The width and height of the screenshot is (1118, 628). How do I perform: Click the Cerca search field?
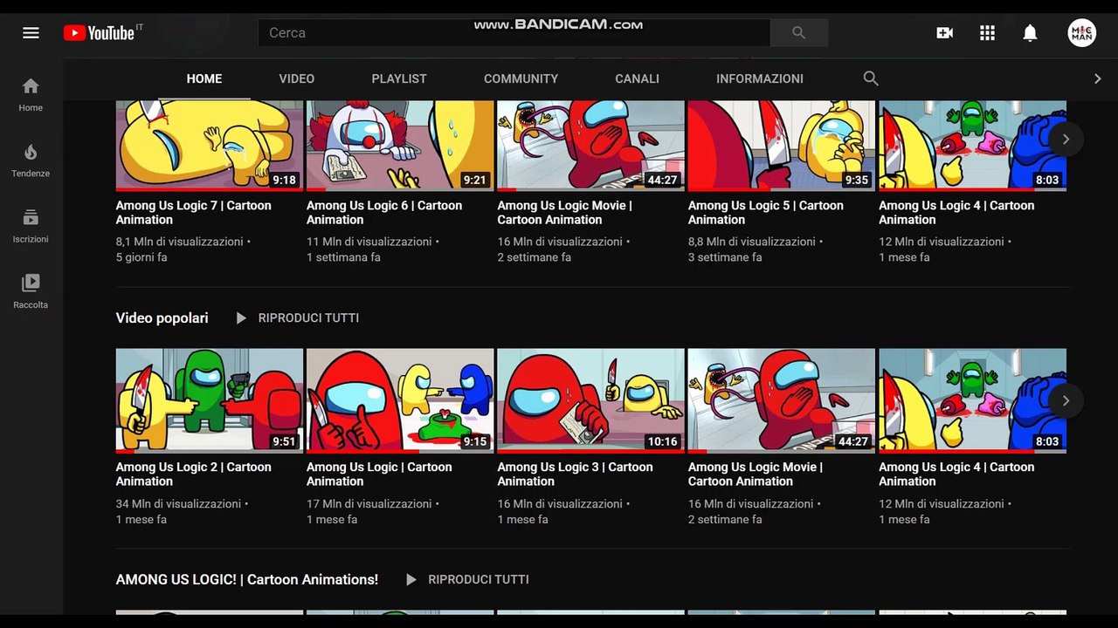click(514, 32)
